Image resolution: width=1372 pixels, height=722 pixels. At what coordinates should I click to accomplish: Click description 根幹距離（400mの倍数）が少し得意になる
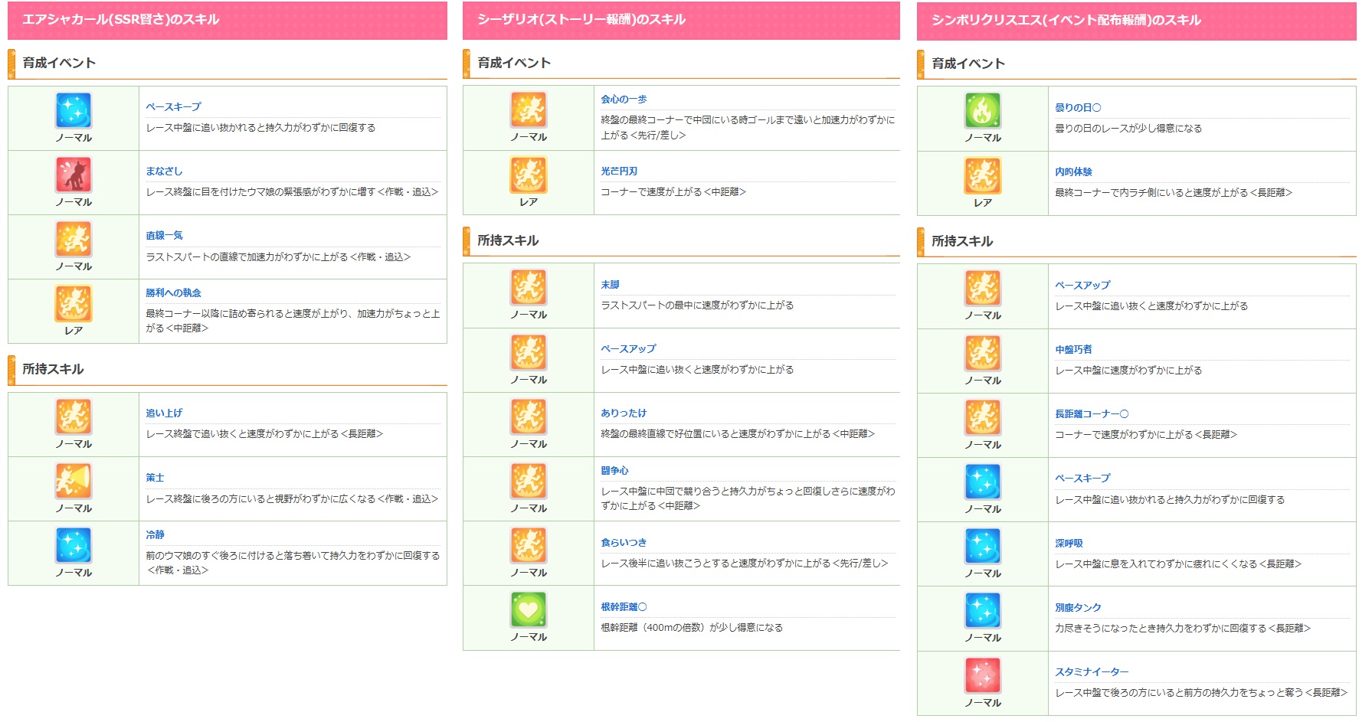pyautogui.click(x=692, y=628)
